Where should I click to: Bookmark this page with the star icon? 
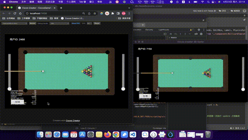coord(95,14)
